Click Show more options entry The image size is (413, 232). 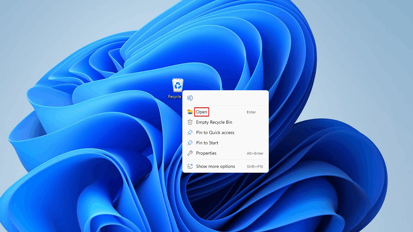(x=226, y=166)
